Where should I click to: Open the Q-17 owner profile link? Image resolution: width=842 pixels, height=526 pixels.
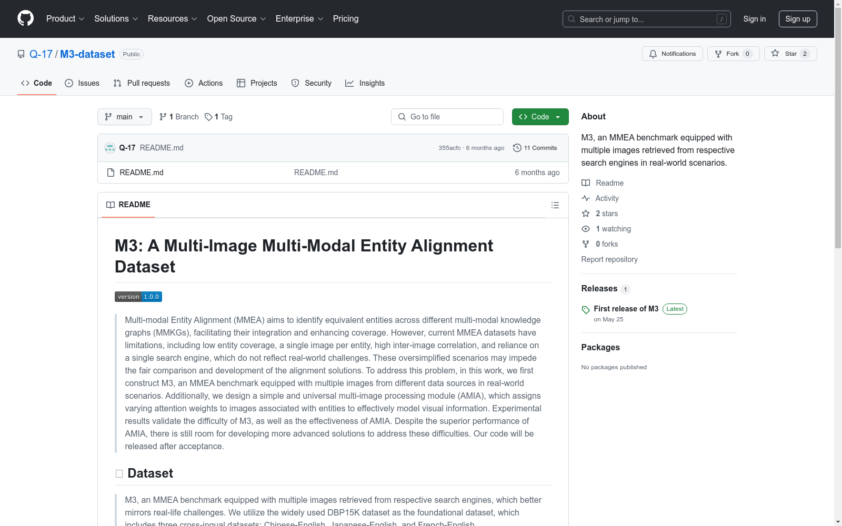pos(41,54)
